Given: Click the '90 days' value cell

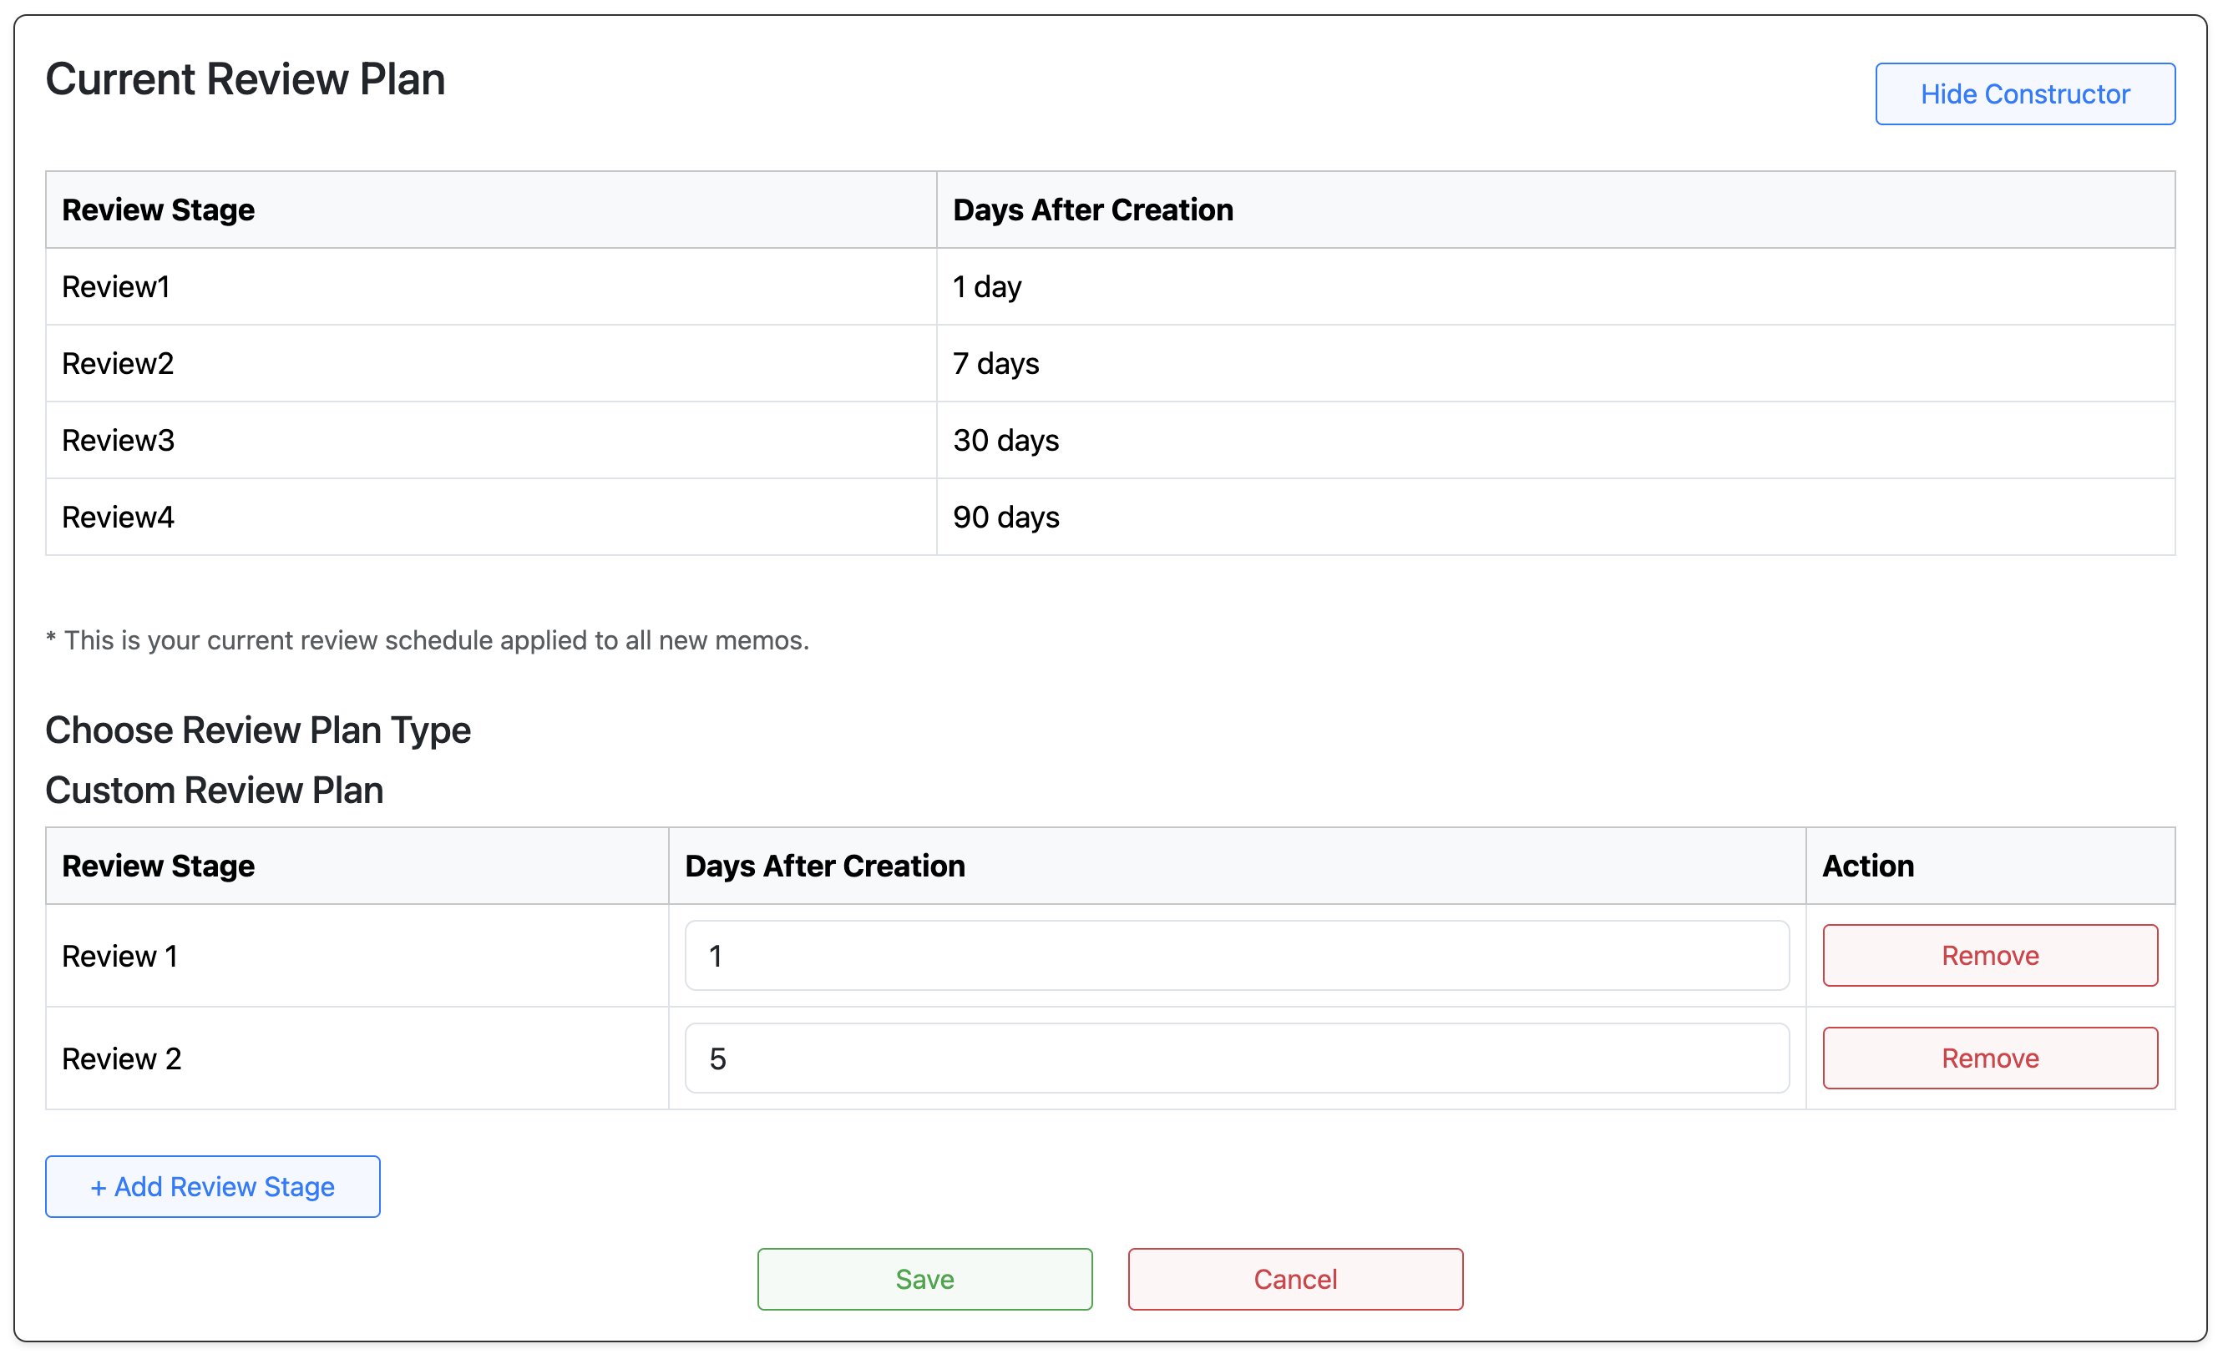Looking at the screenshot, I should tap(1556, 517).
